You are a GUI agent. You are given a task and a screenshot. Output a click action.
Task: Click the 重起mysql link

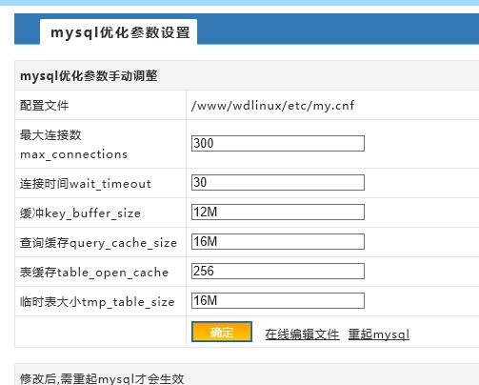point(379,334)
